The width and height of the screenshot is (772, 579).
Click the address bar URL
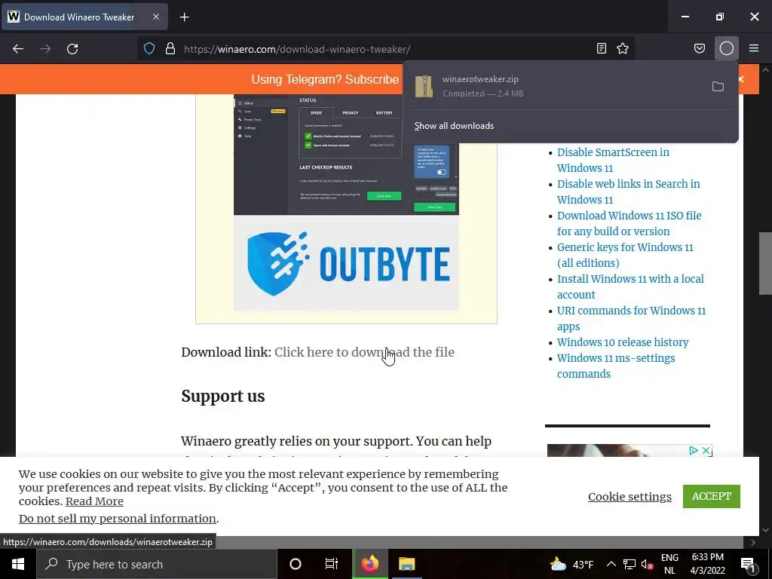click(x=297, y=49)
